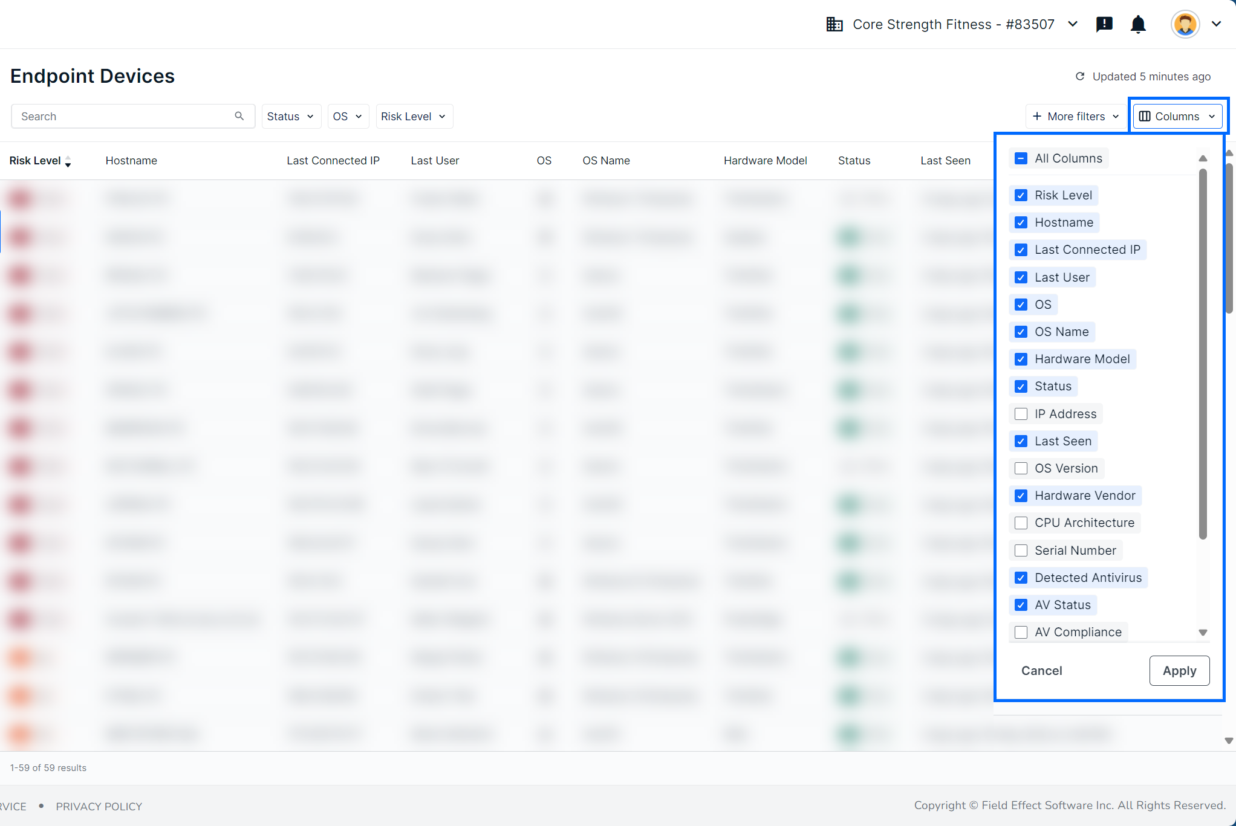Toggle the All Columns checkbox
The width and height of the screenshot is (1236, 826).
[1021, 158]
